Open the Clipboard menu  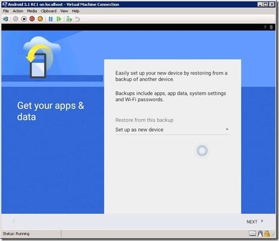49,11
